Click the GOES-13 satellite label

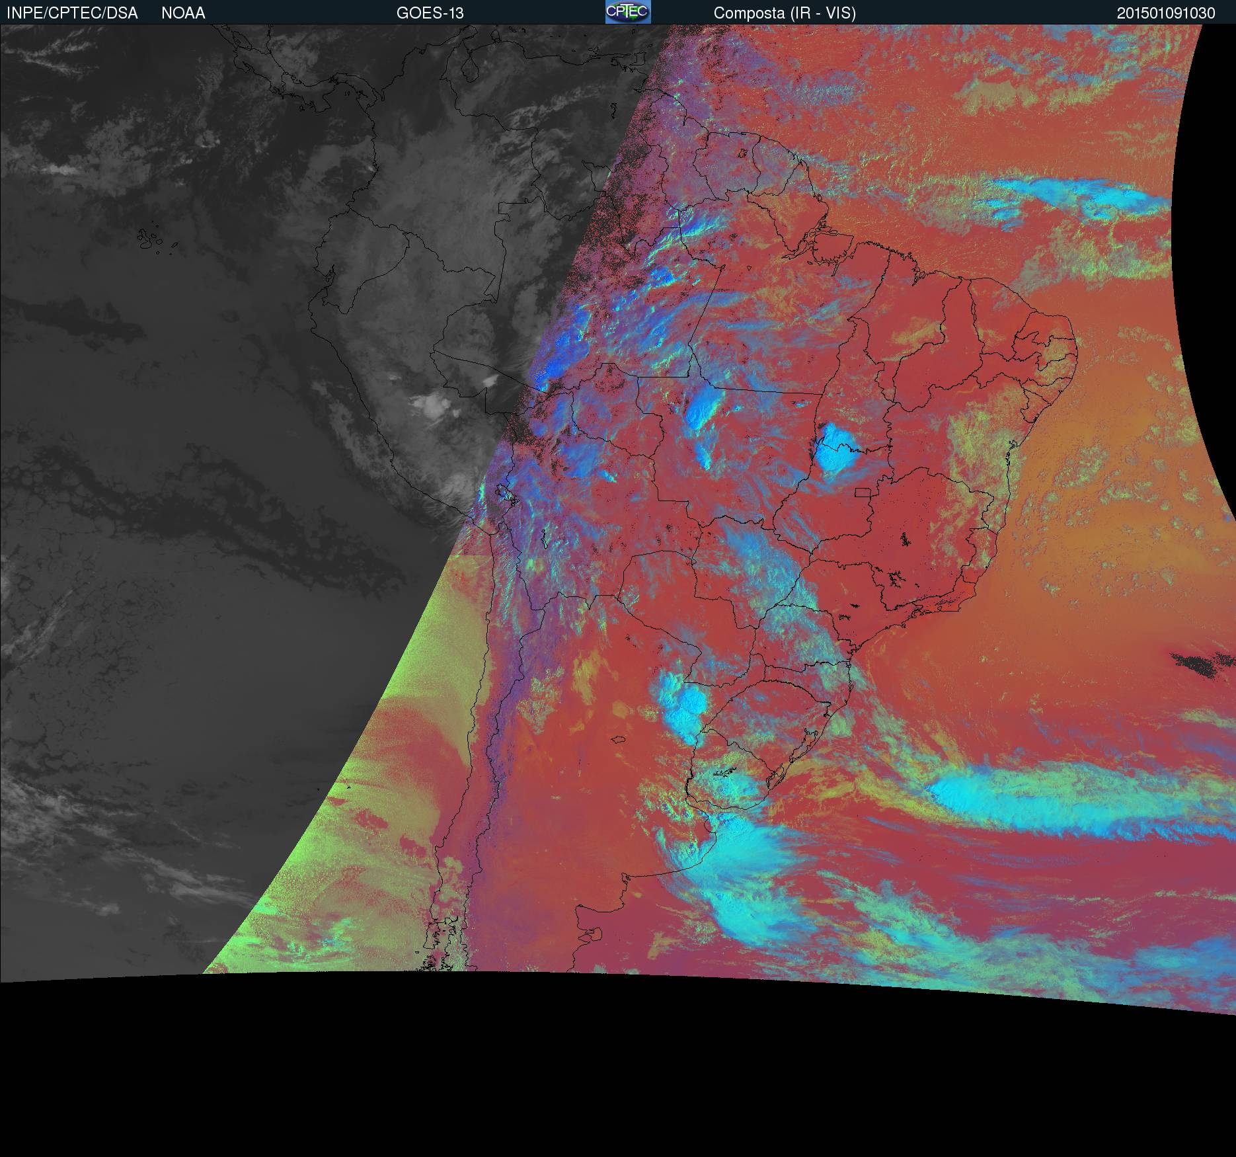(430, 13)
